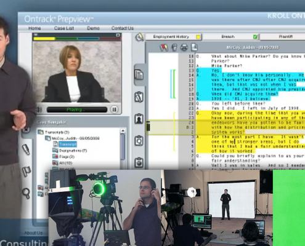Image resolution: width=305 pixels, height=246 pixels.
Task: Open the highlighter pen icon beside Employment History
Action: [x=140, y=37]
